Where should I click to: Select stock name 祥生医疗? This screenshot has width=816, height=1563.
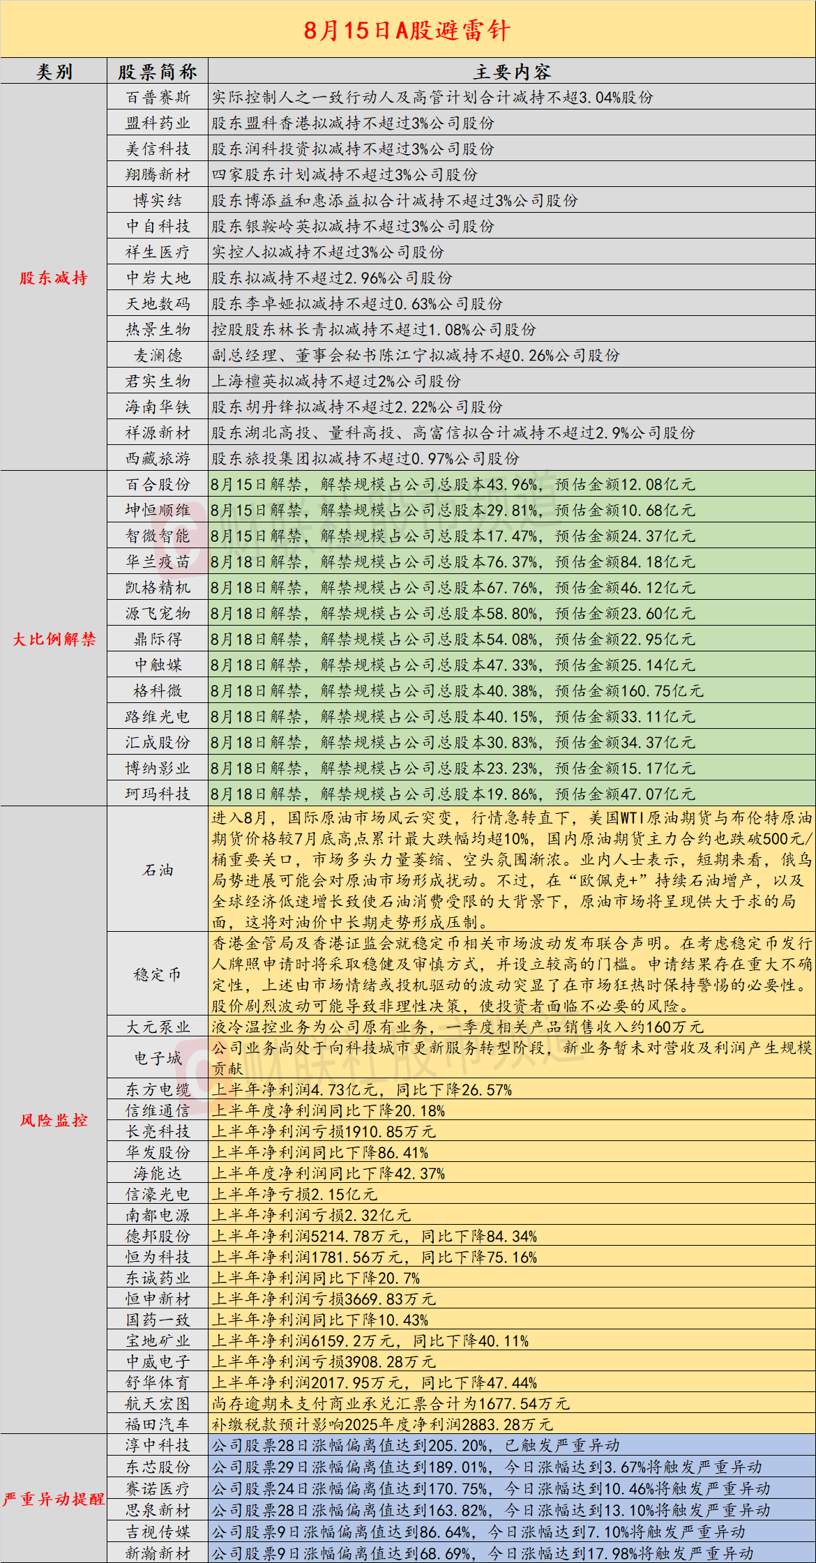(x=158, y=252)
